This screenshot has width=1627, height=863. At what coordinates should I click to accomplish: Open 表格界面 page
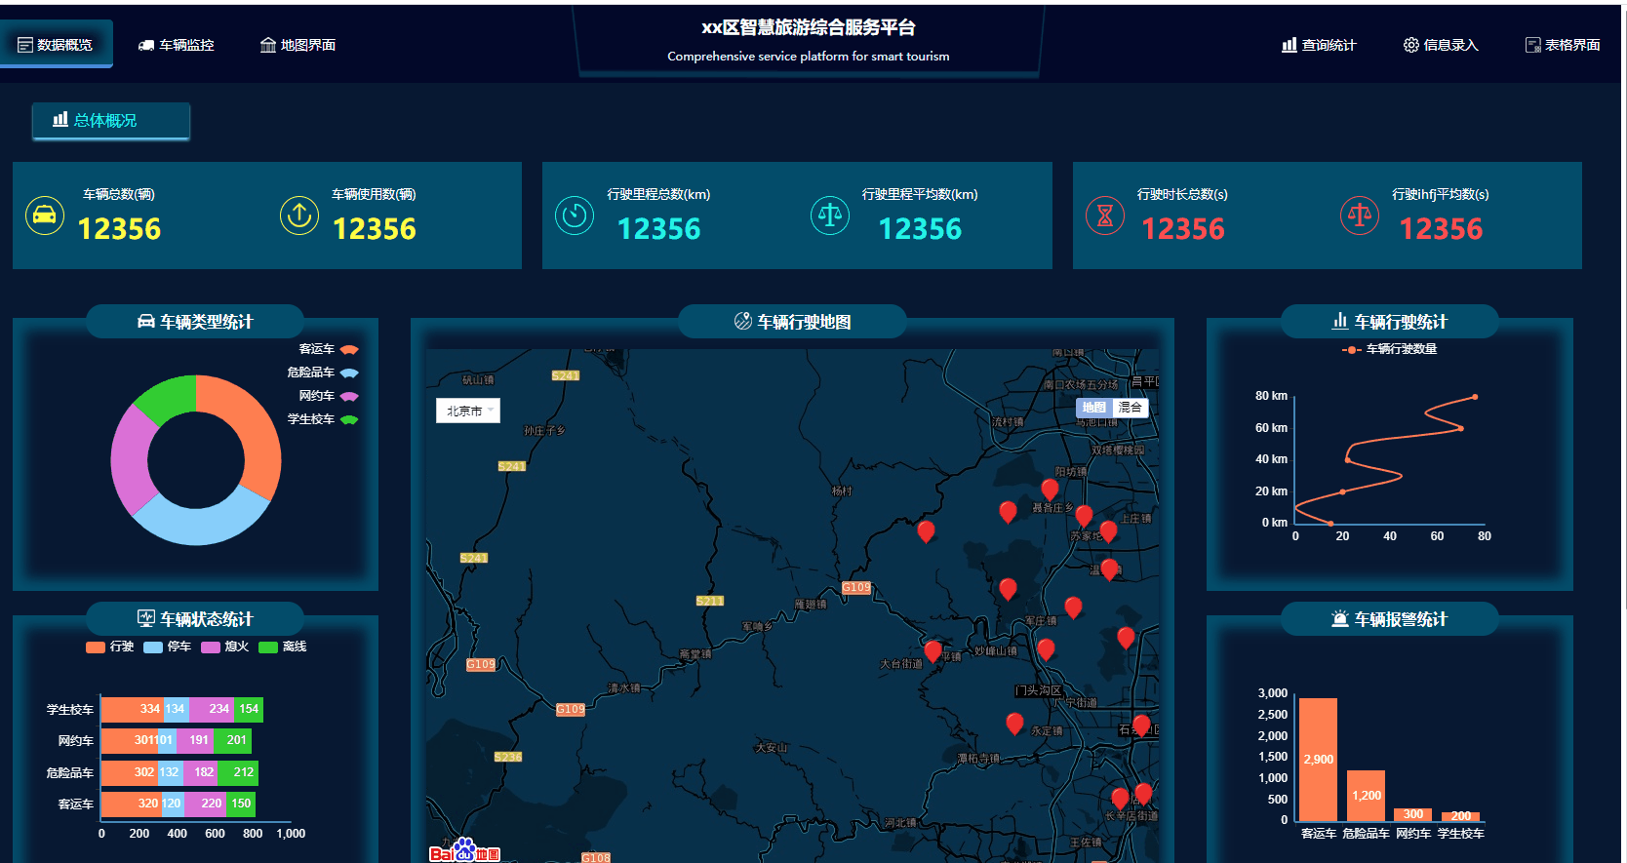(x=1563, y=45)
